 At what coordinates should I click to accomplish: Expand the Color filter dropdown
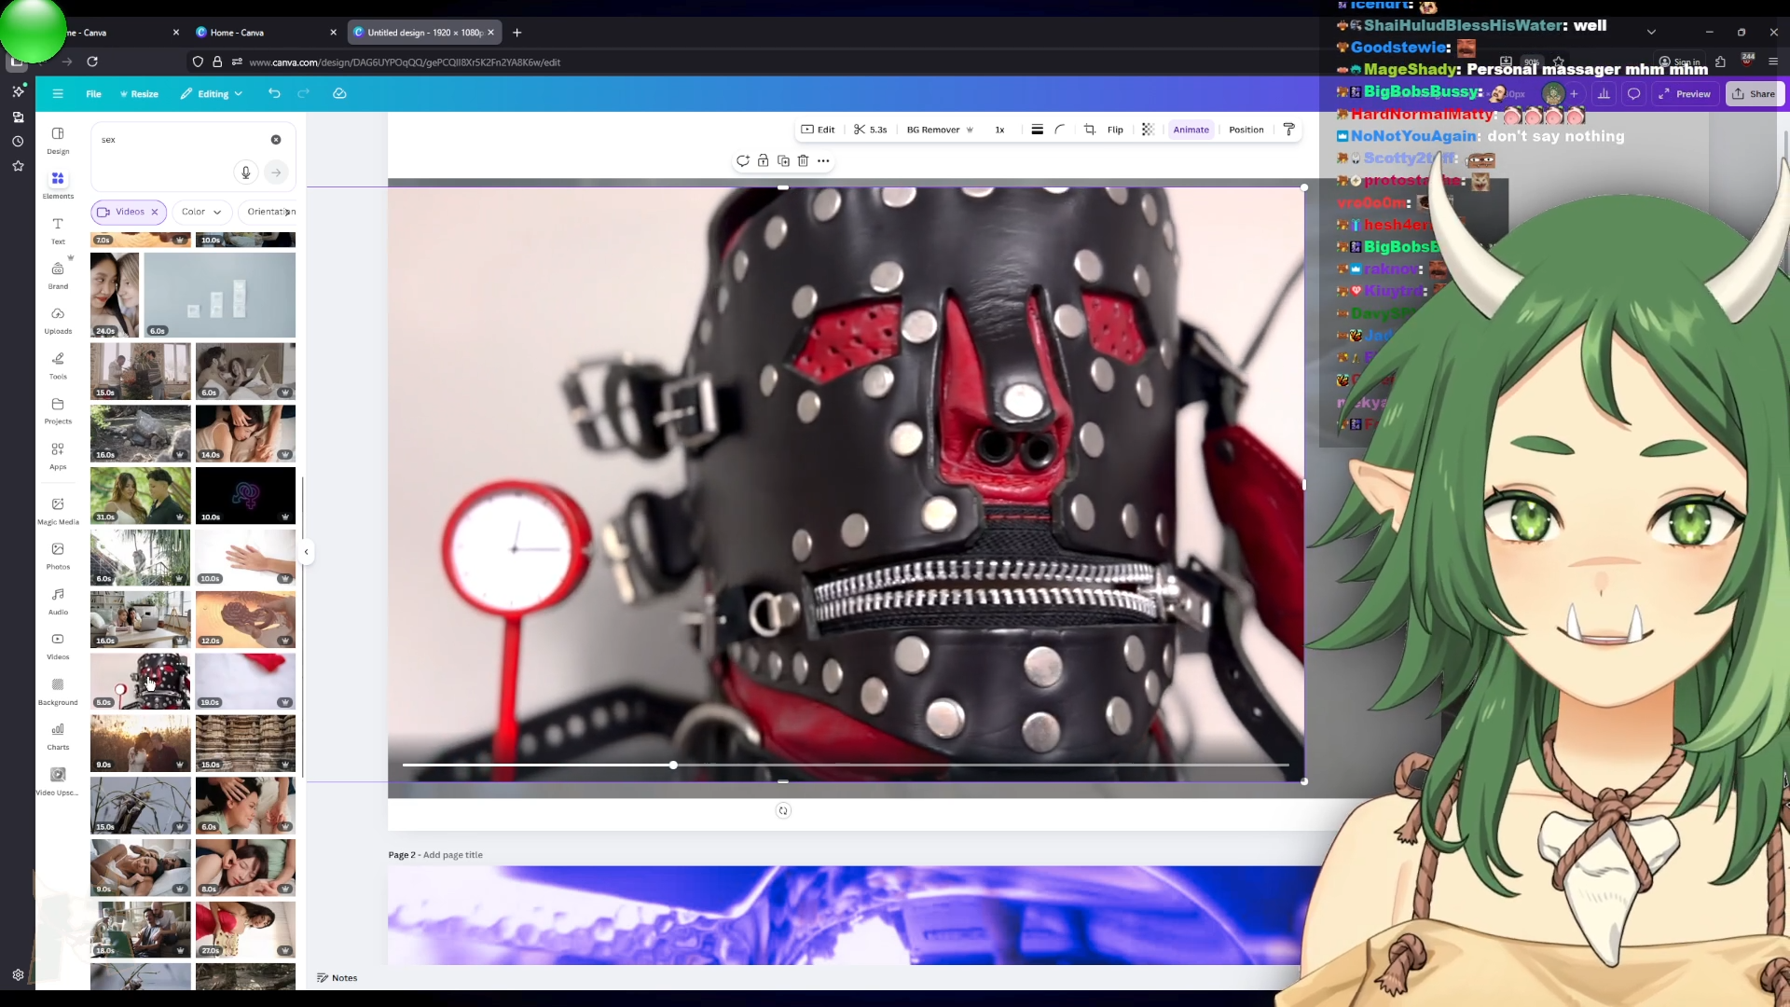(201, 212)
